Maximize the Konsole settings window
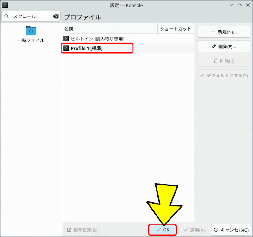The image size is (253, 237). click(239, 5)
